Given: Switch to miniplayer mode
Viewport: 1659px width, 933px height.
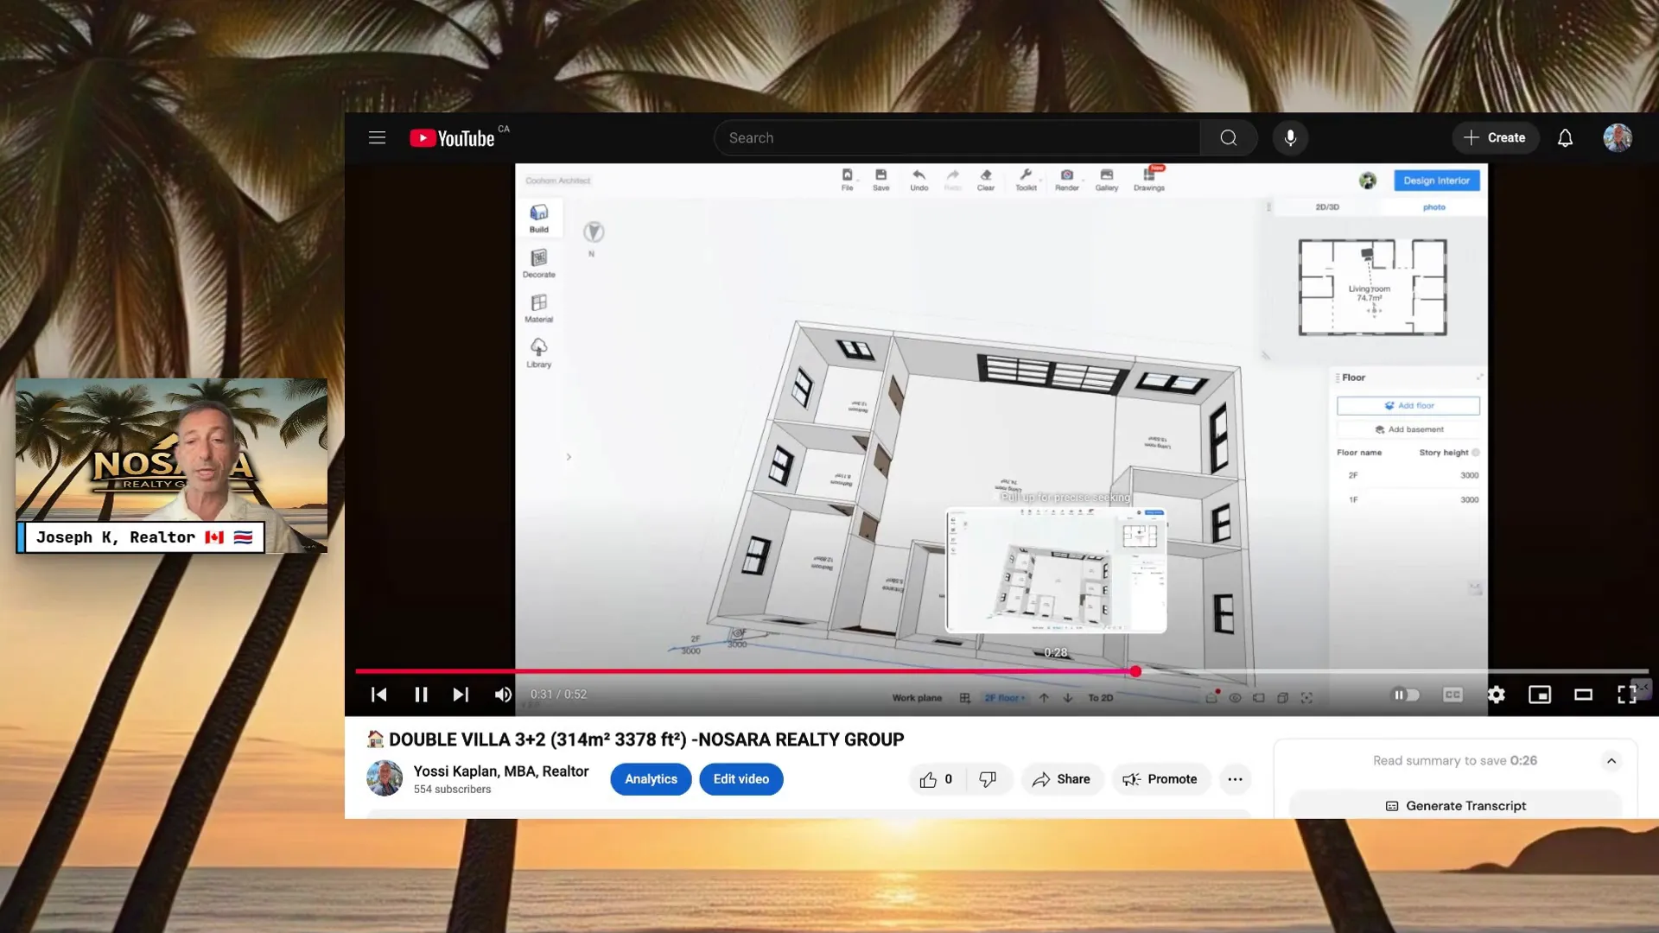Looking at the screenshot, I should 1540,695.
